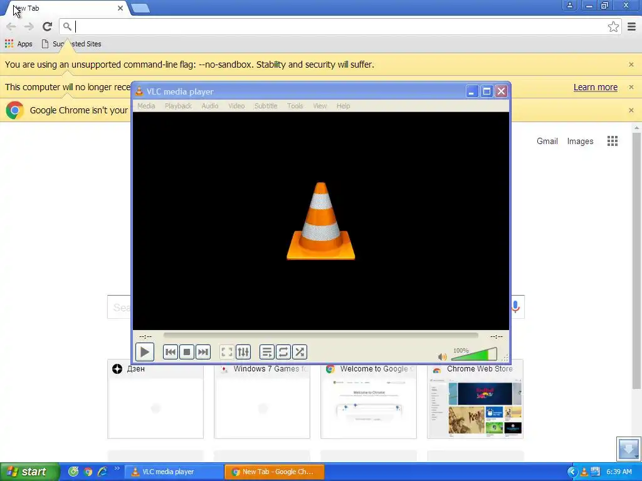This screenshot has height=481, width=642.
Task: Open the Windows start menu
Action: coord(29,472)
